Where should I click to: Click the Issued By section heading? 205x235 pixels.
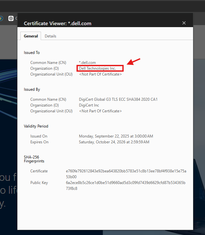[x=32, y=89]
